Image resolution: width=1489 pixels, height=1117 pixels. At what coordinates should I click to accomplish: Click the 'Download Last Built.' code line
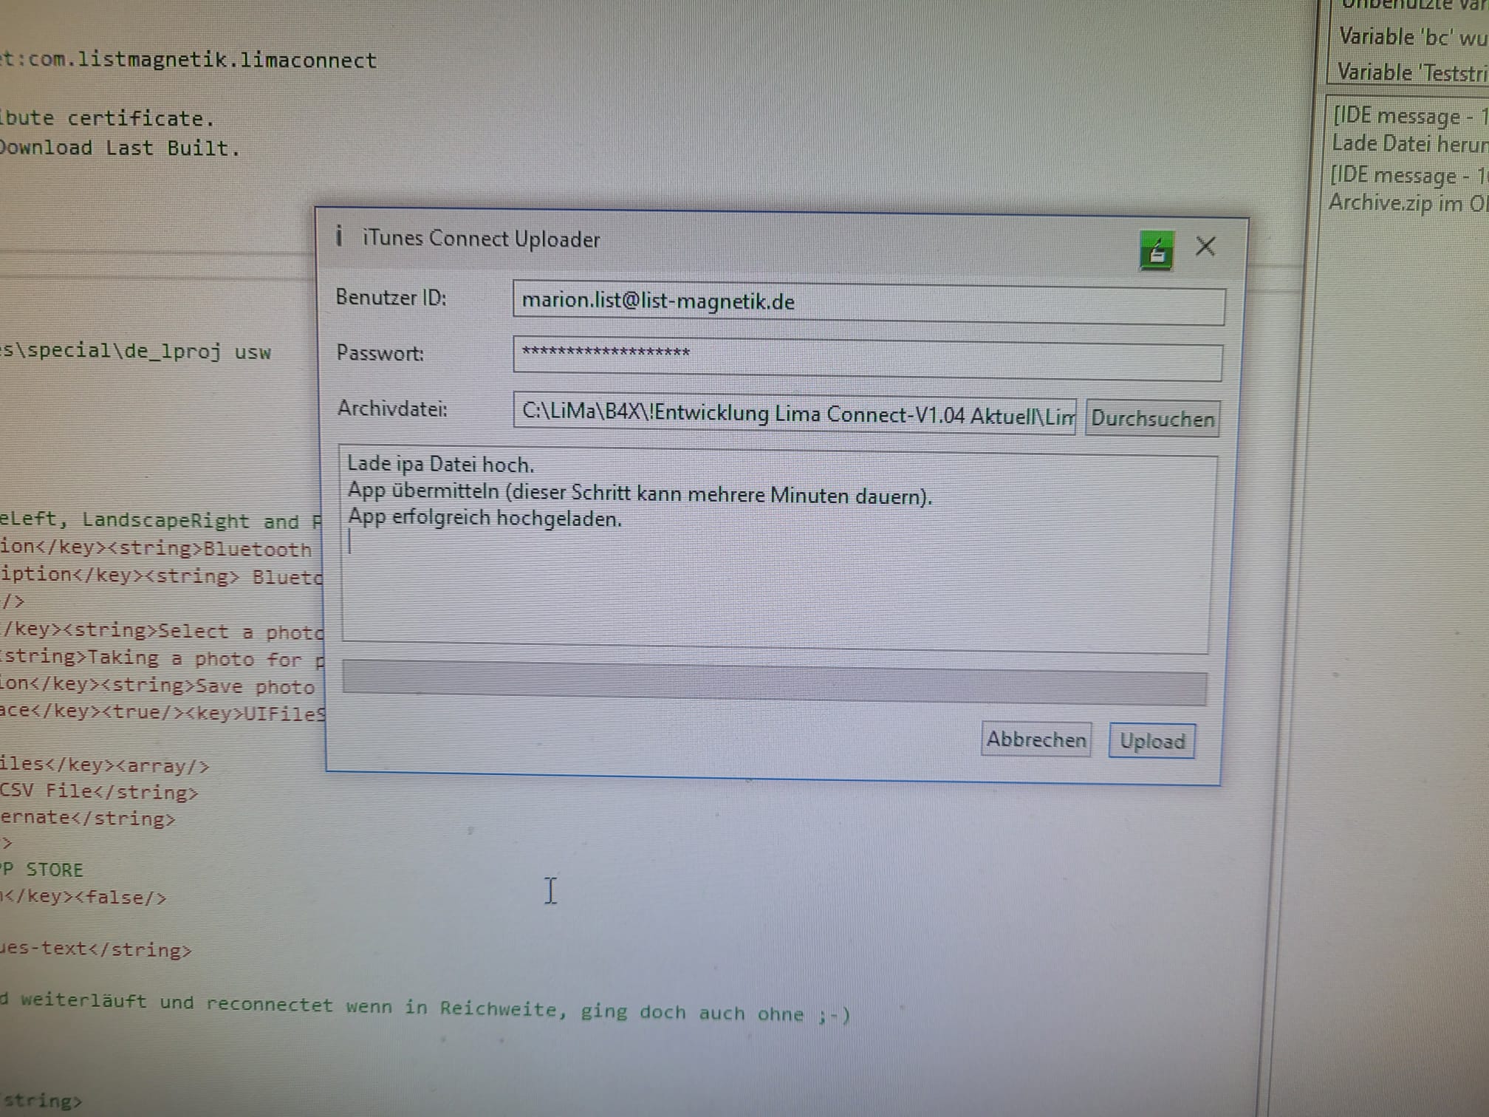click(x=120, y=148)
